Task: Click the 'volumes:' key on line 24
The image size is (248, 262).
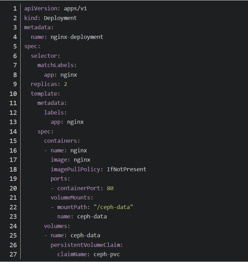Action: coord(57,226)
